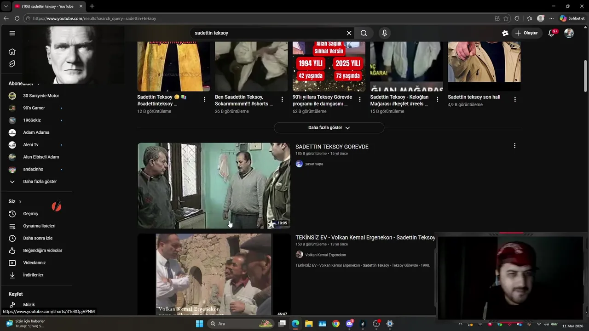Open 'TEKİNSİZ EV - Volkan Kemal Ergenekon' title
This screenshot has width=589, height=331.
coord(365,238)
